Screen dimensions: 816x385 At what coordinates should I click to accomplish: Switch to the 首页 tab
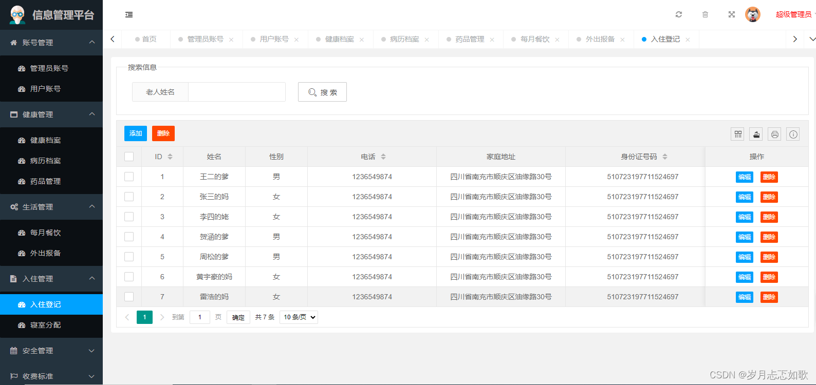tap(146, 39)
